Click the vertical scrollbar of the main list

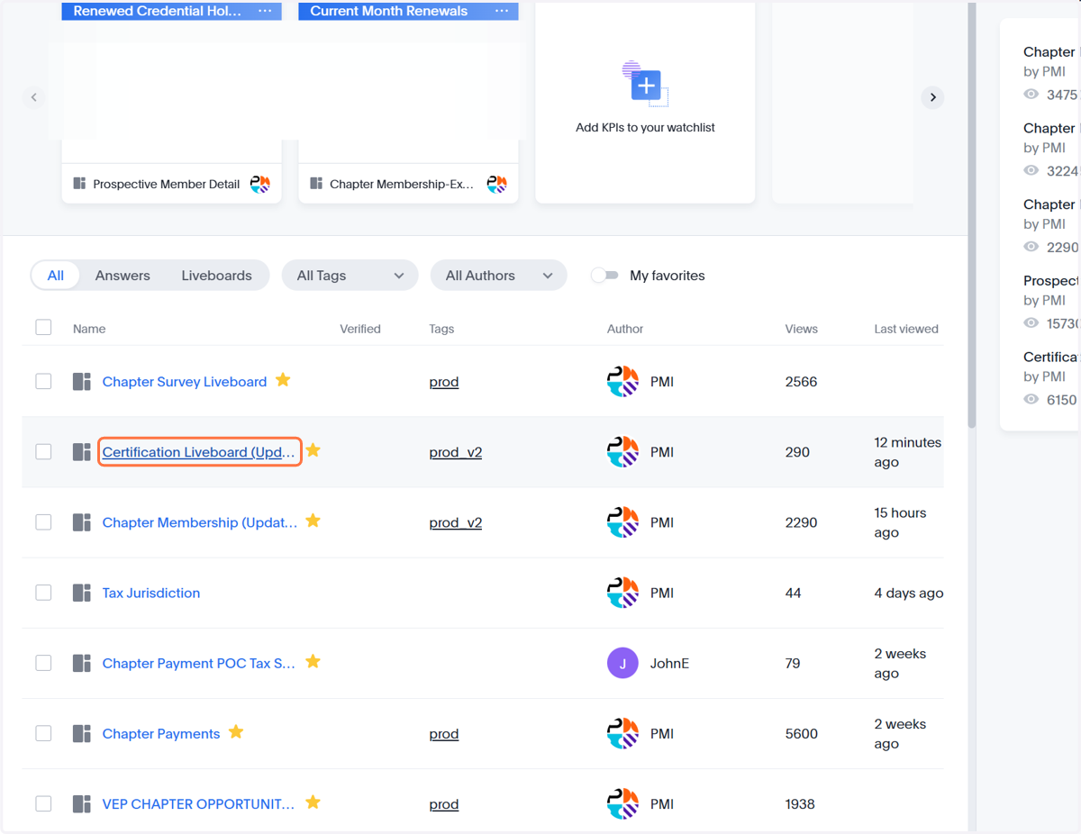point(972,214)
